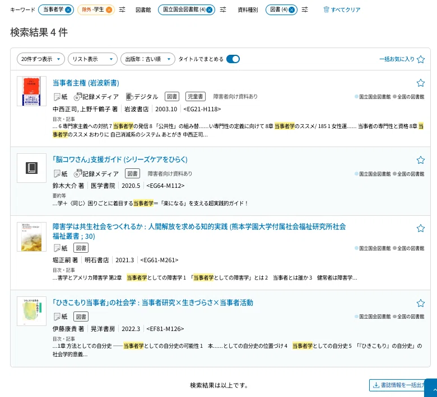Screen dimensions: 437x397
Task: Open keyword filter settings sliders icon
Action: (122, 10)
